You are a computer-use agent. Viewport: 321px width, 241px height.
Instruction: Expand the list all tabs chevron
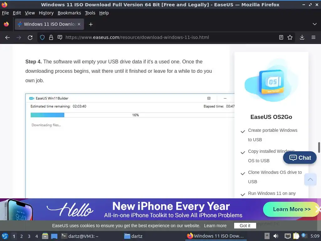click(x=315, y=24)
